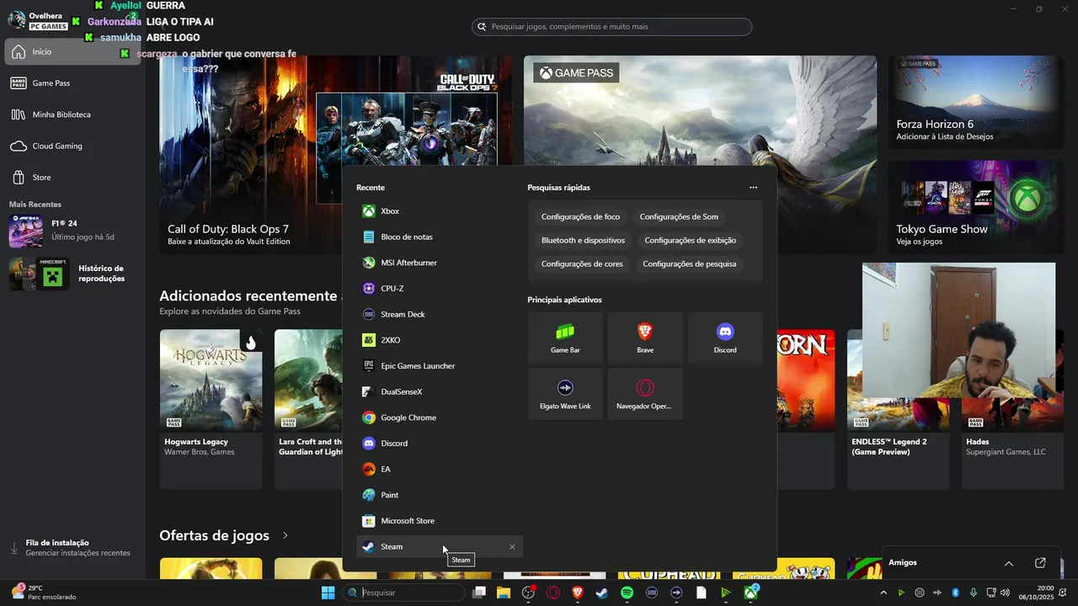This screenshot has width=1078, height=606.
Task: Open Brave tile in top apps
Action: pos(645,338)
